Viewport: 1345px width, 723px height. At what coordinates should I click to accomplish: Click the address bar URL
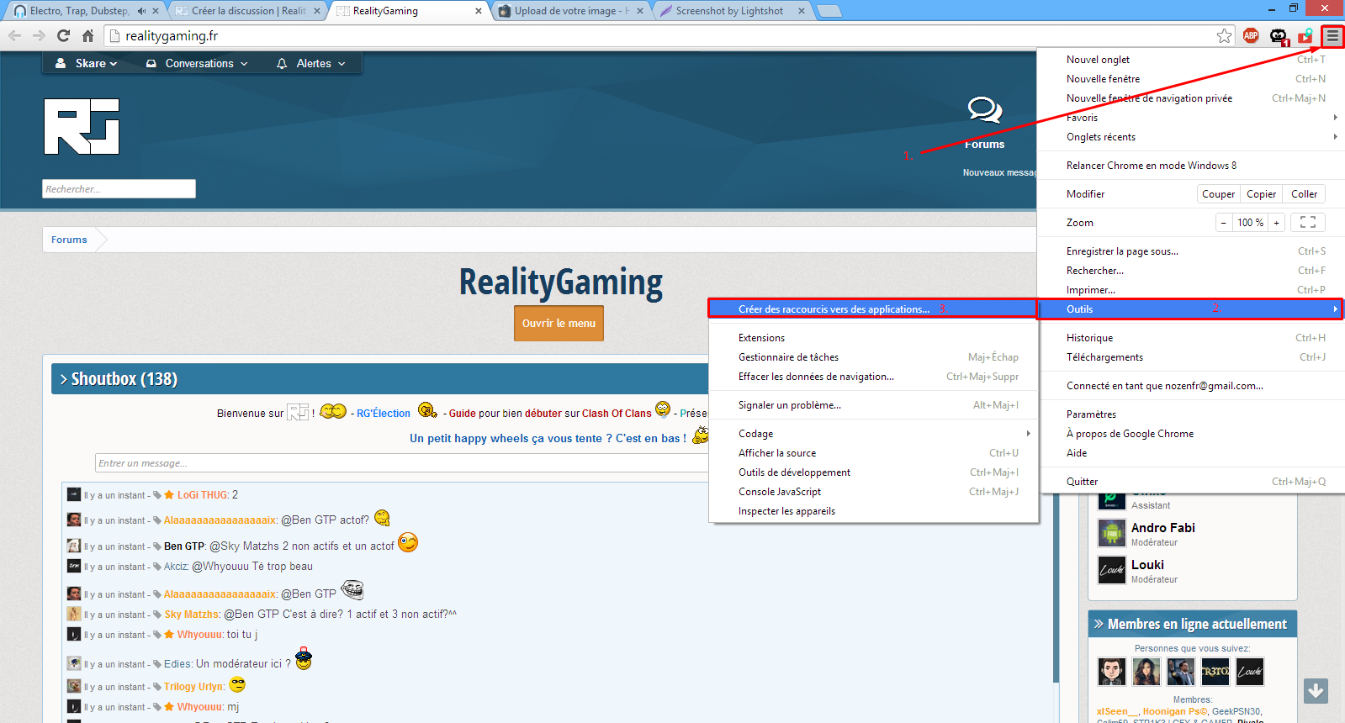pos(172,35)
